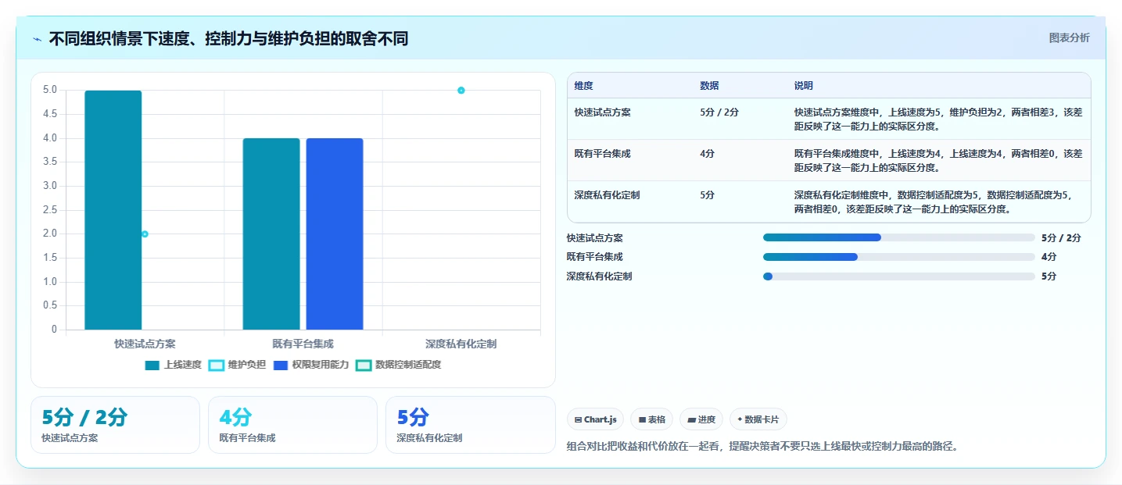The width and height of the screenshot is (1122, 485).
Task: Click description text for 深度私有化定制 row
Action: 934,201
